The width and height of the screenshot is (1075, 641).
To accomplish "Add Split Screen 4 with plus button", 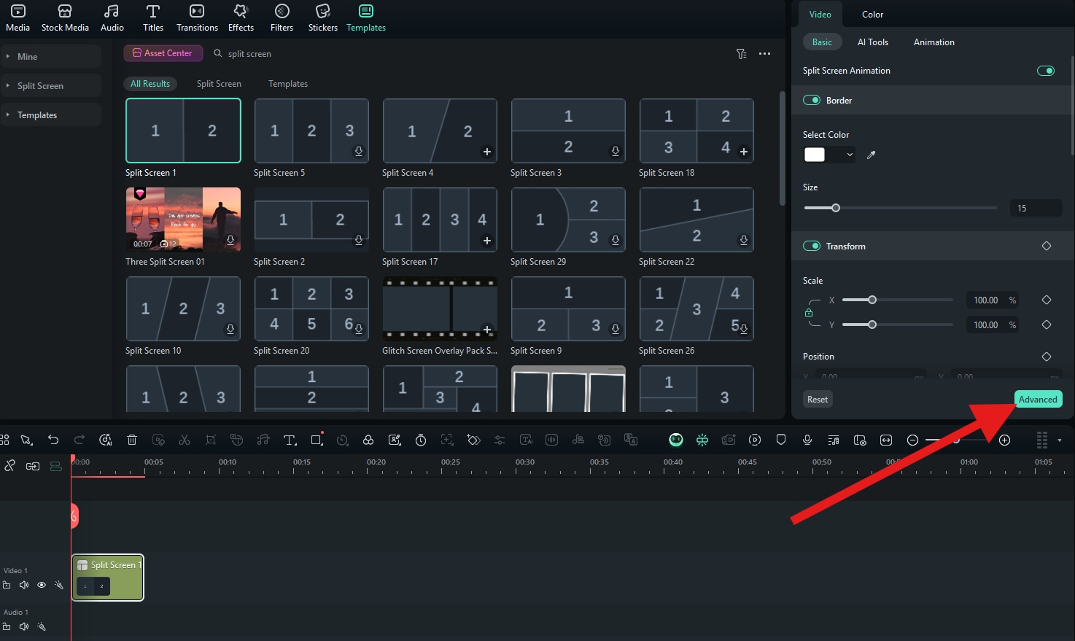I will [x=487, y=152].
